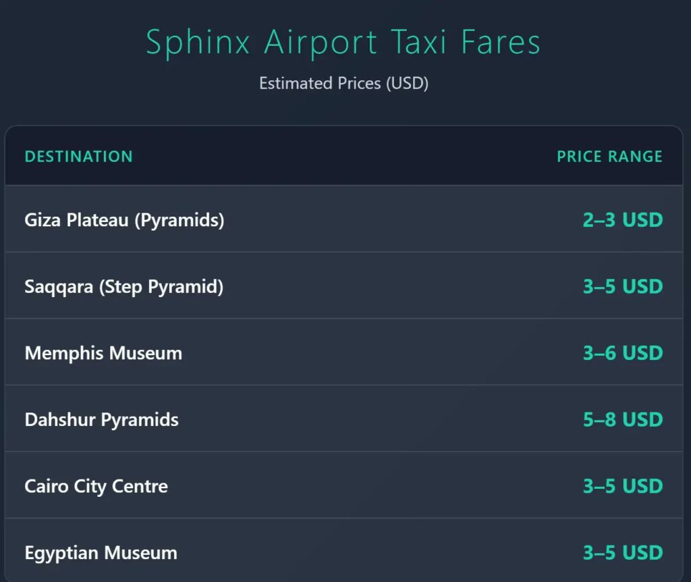This screenshot has height=582, width=691.
Task: Click the word "Sphinx" in the page title
Action: [x=198, y=43]
